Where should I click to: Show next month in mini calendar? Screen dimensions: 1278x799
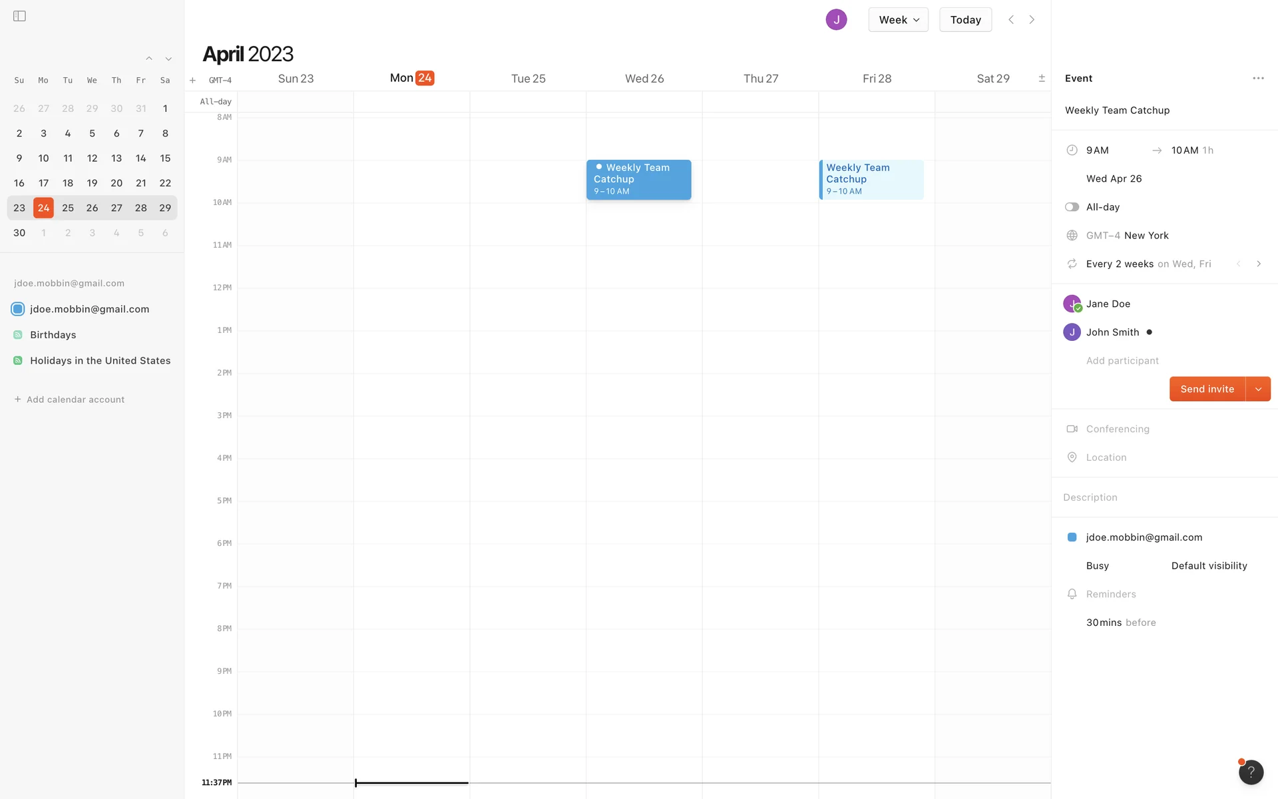pyautogui.click(x=168, y=59)
